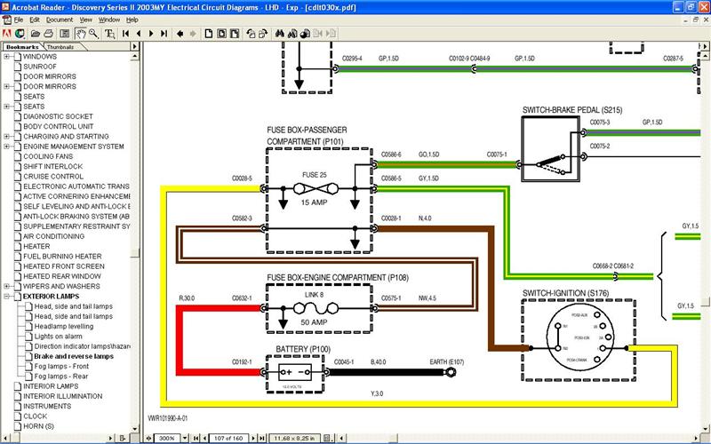Toggle the Show/Hide Navigation Pane icon
The image size is (711, 444).
[65, 34]
